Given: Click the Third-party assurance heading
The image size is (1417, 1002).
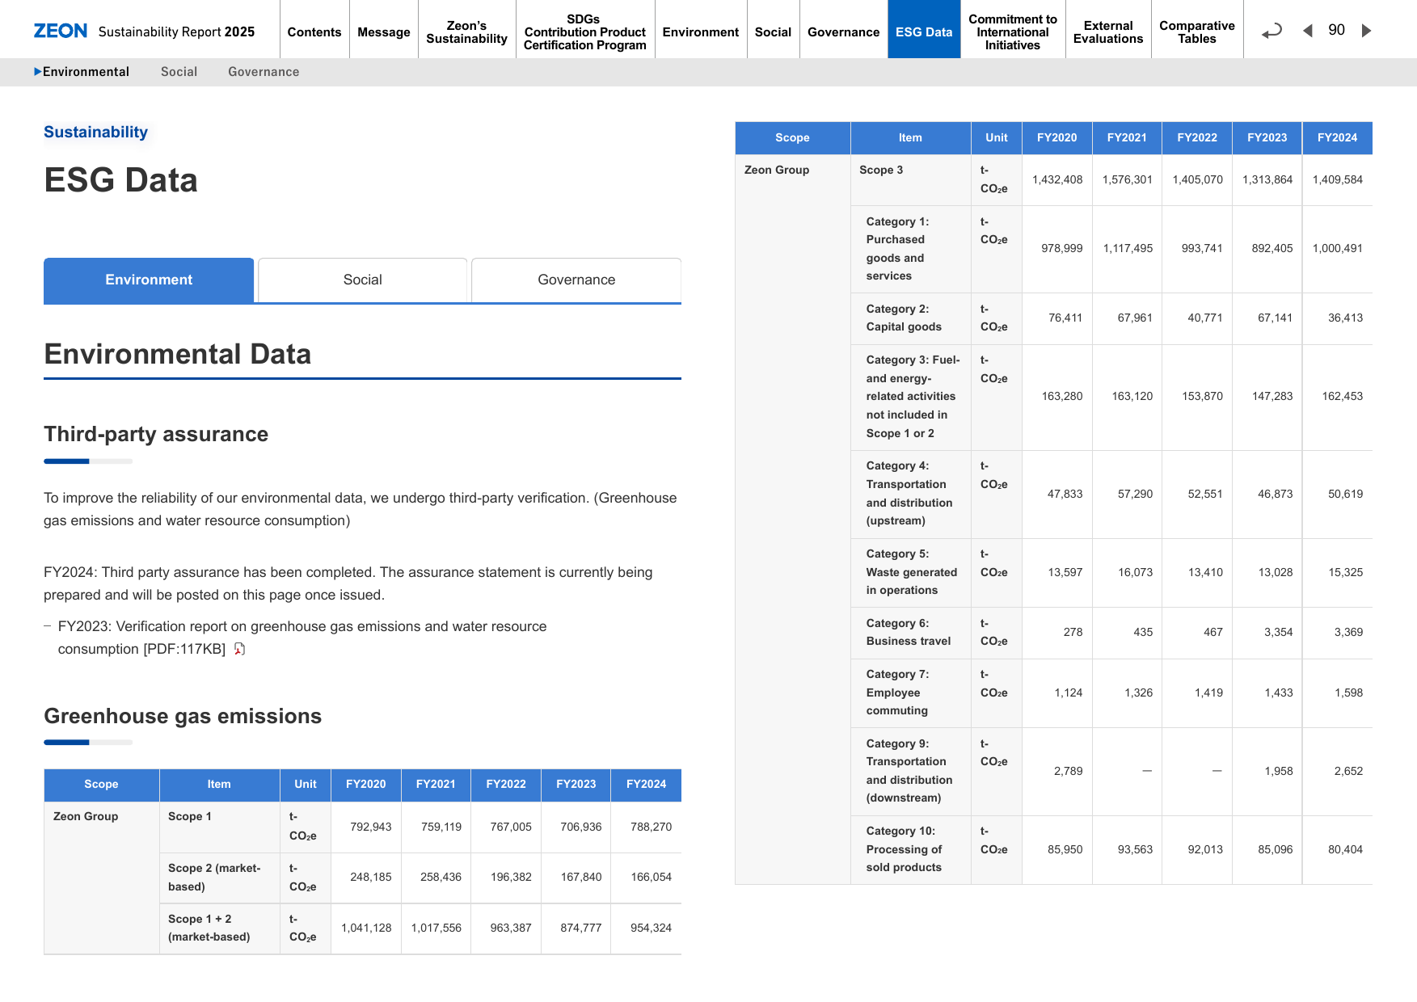Looking at the screenshot, I should [156, 434].
